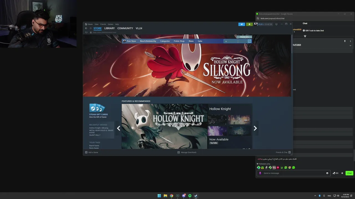Open File Explorer from taskbar
Screen dimensions: 355x199
click(165, 196)
